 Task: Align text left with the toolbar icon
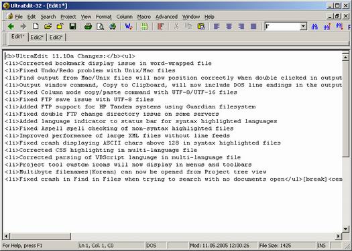tap(217, 27)
